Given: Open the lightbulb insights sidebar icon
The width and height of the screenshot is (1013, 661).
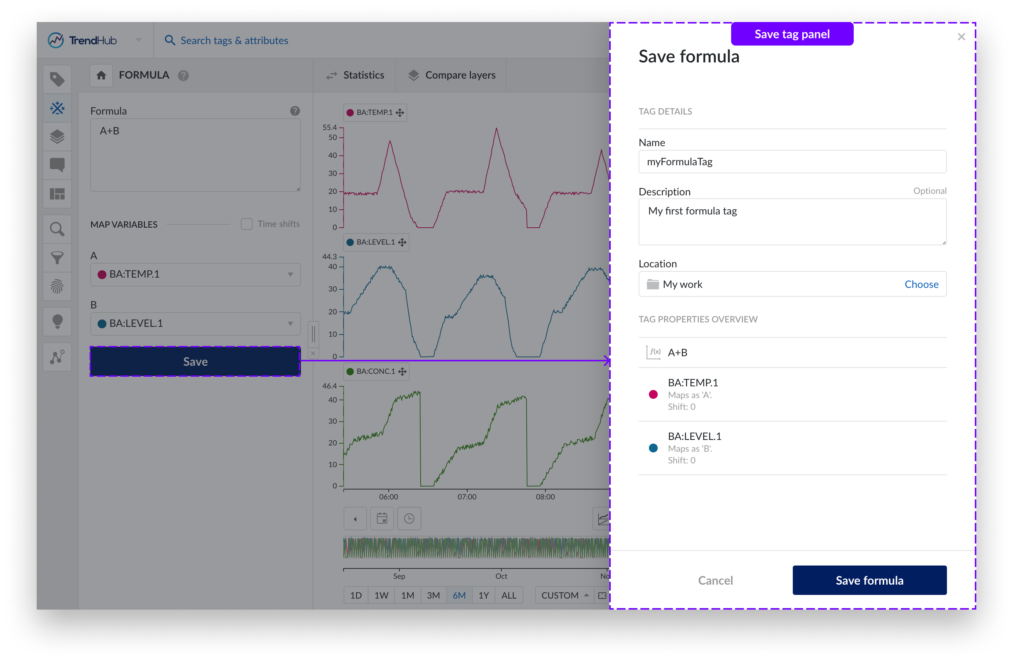Looking at the screenshot, I should (x=57, y=322).
